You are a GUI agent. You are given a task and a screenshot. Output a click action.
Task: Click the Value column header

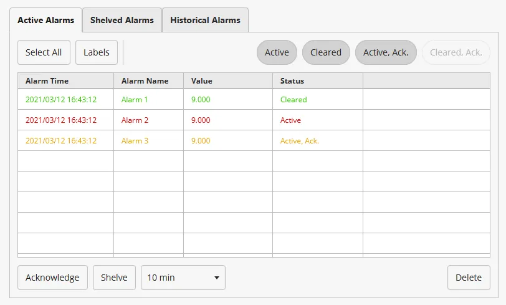[x=227, y=81]
